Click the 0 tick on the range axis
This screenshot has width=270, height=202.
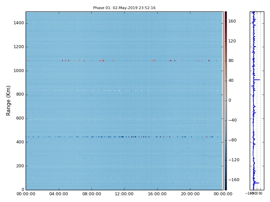pos(23,190)
